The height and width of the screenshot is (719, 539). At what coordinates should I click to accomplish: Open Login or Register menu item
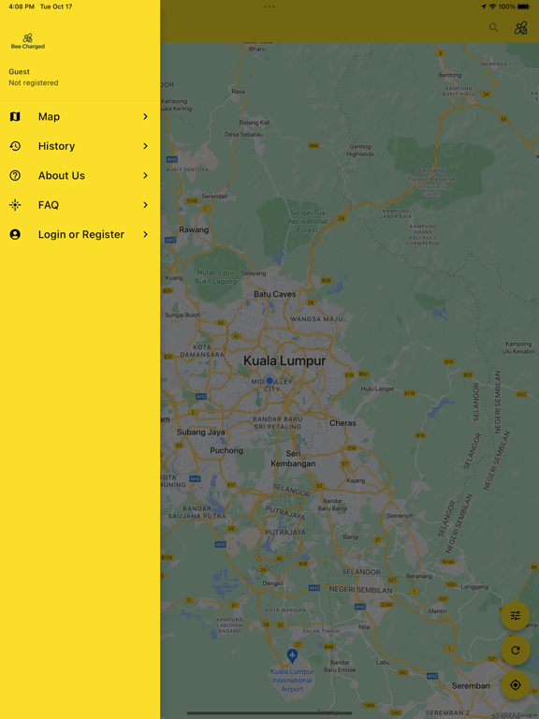point(80,234)
